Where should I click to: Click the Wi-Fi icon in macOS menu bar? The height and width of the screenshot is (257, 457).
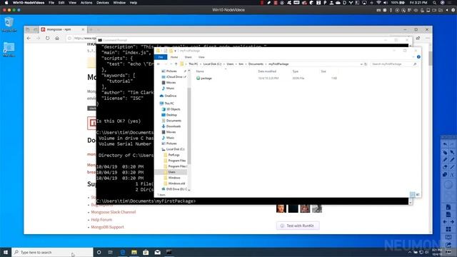378,3
